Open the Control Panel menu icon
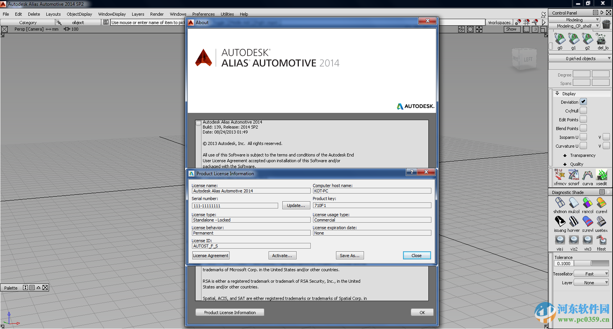 [595, 13]
